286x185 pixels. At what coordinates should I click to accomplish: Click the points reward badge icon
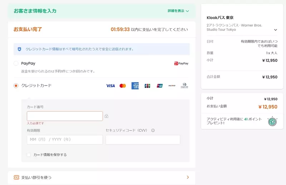pos(272,122)
